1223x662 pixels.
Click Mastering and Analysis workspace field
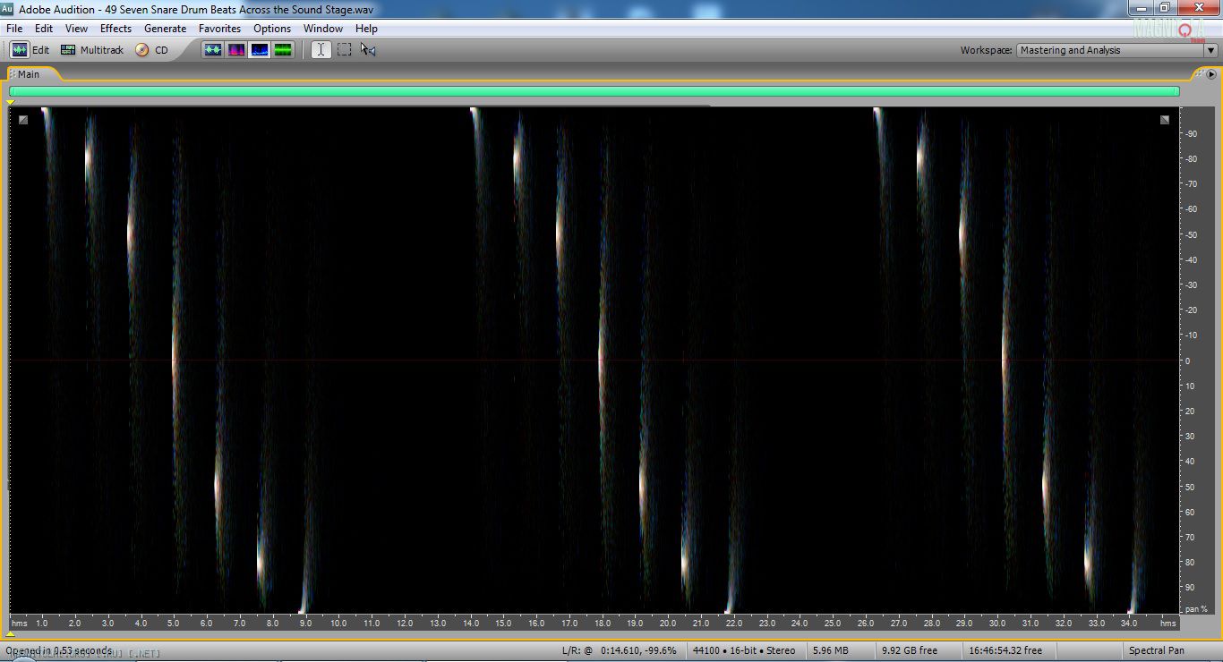pyautogui.click(x=1110, y=51)
